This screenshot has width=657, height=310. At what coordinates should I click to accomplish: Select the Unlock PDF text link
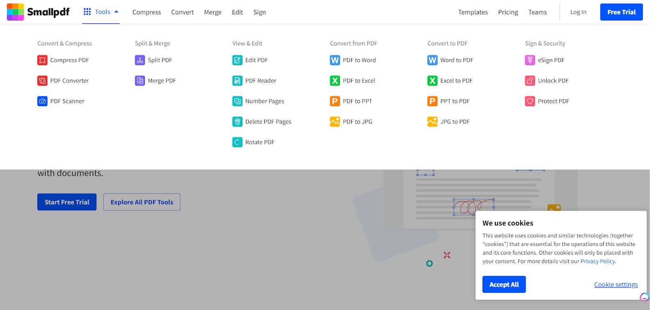554,81
